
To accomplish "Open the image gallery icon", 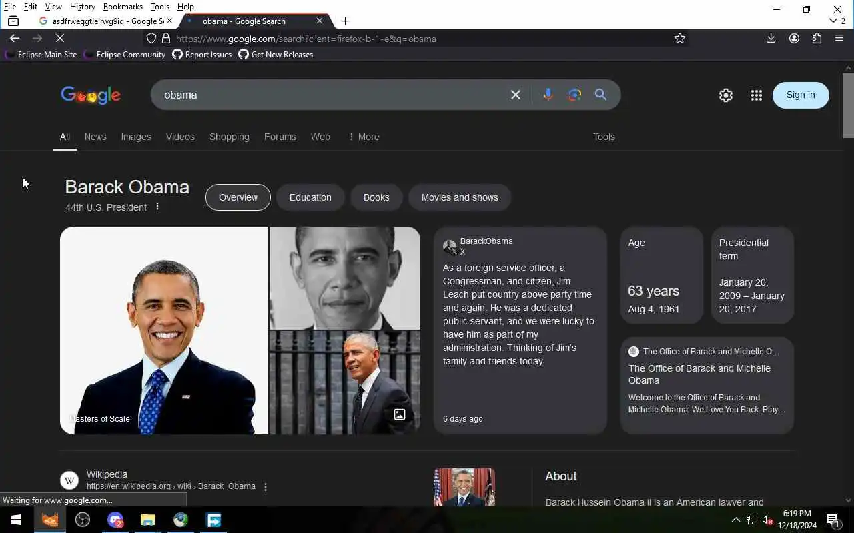I will pyautogui.click(x=400, y=414).
